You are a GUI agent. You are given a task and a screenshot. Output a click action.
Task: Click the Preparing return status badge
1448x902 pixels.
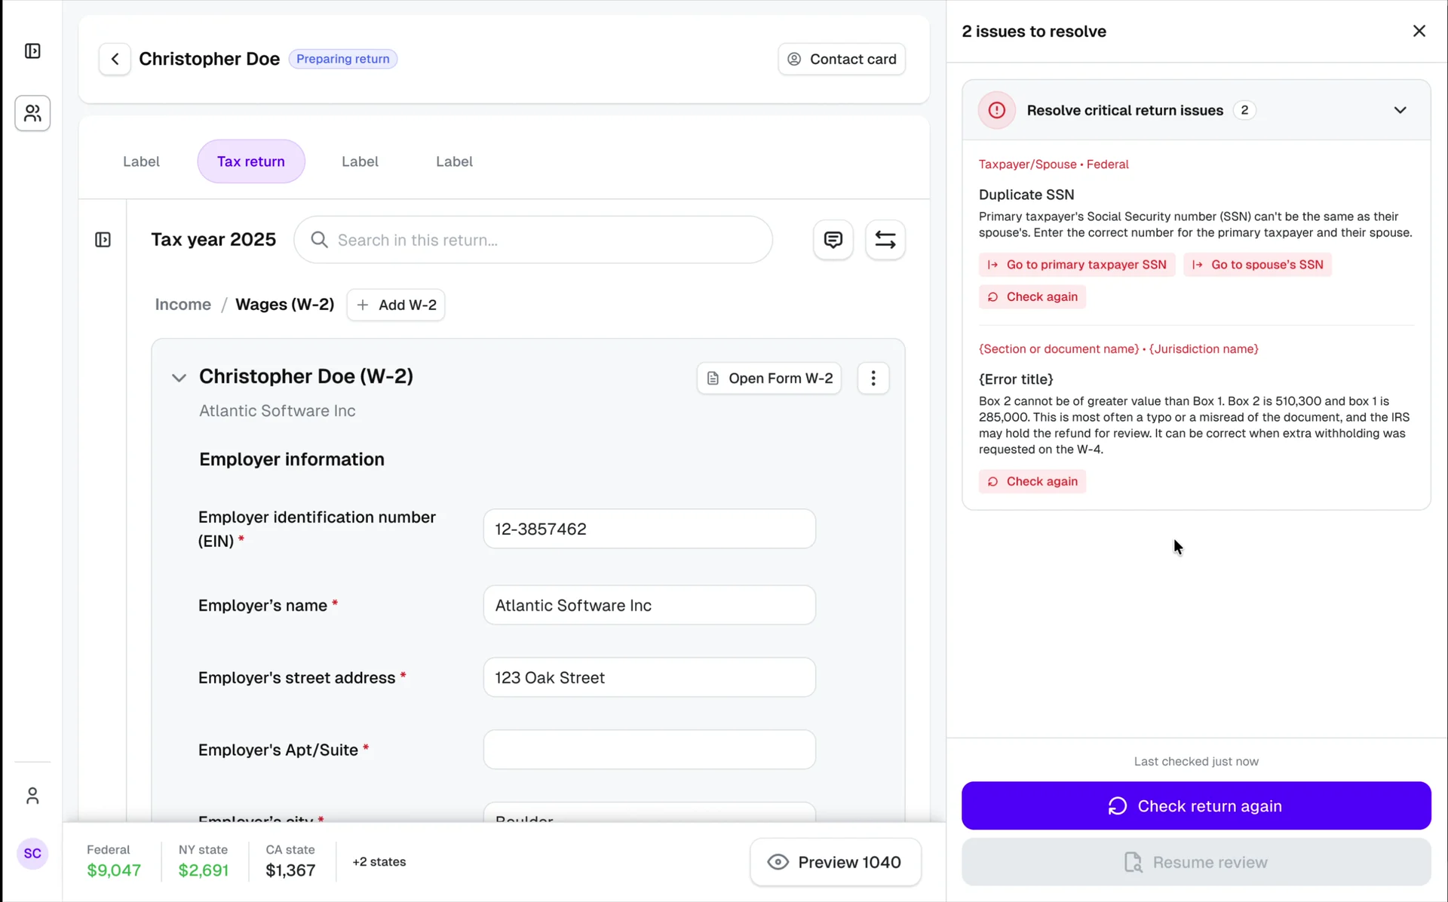tap(343, 59)
